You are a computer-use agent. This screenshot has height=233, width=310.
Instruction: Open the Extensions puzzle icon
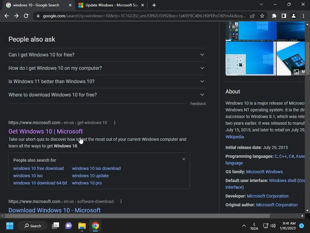(x=274, y=16)
